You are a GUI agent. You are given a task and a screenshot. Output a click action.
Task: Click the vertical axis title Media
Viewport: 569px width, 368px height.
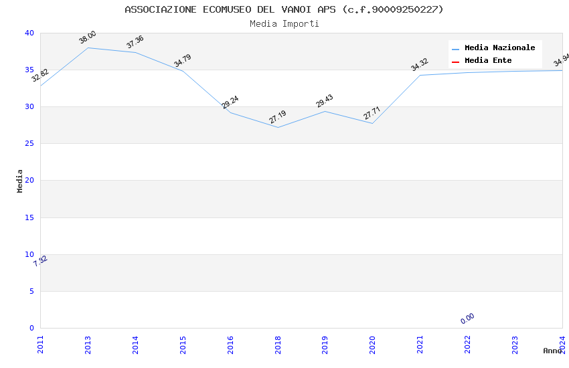[19, 181]
